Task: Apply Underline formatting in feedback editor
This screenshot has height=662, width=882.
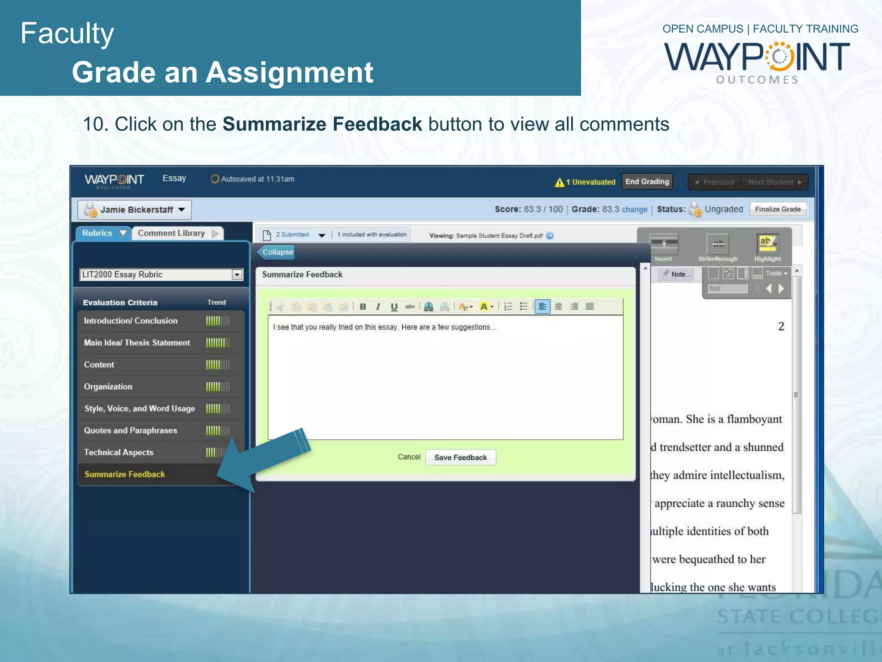Action: click(394, 306)
